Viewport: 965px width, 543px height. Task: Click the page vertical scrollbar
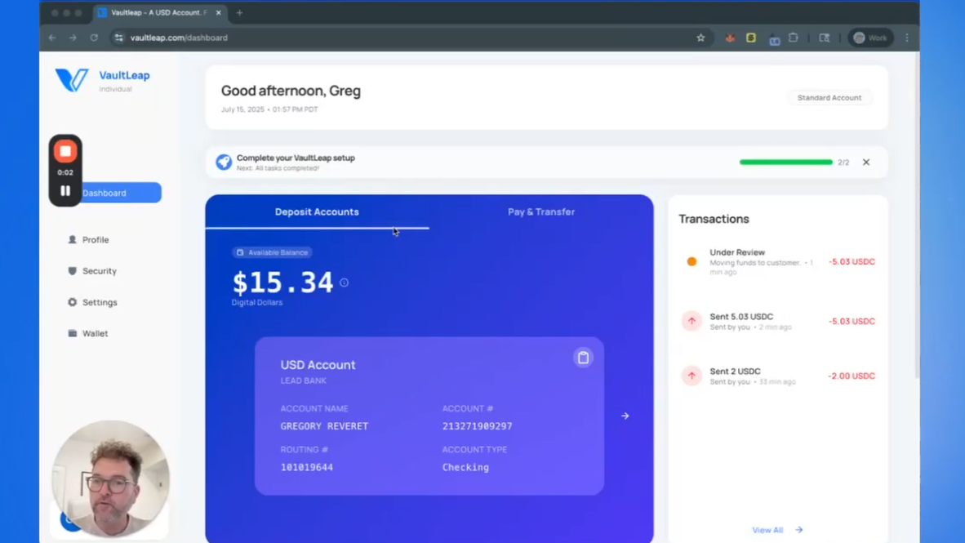[916, 216]
